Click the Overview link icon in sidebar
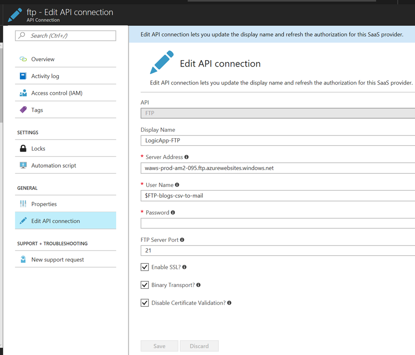Viewport: 415px width, 355px height. [x=23, y=59]
